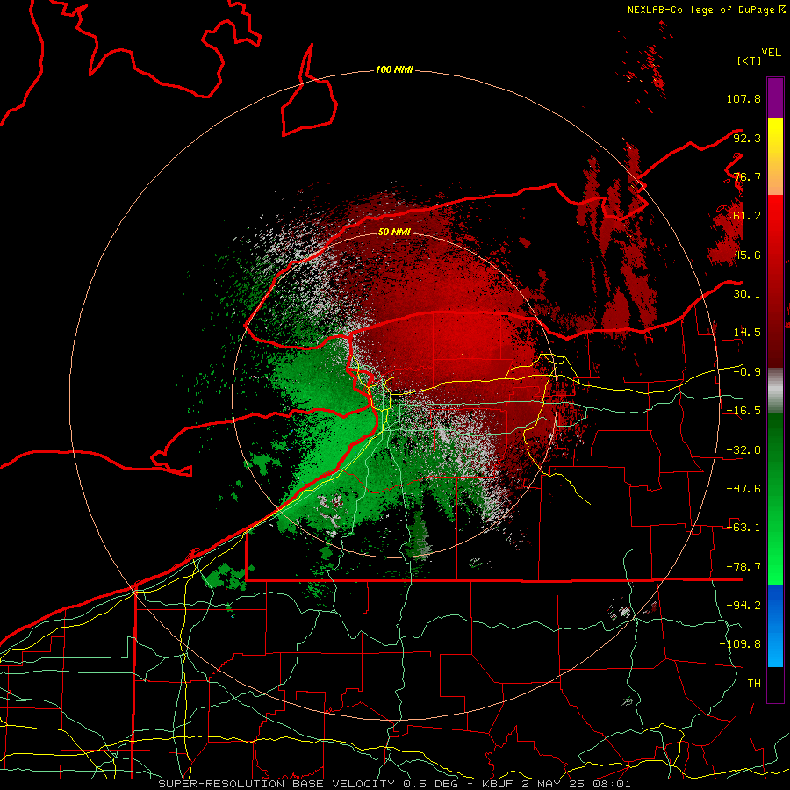Select the -47.6 legend label
The image size is (790, 790).
(x=743, y=489)
